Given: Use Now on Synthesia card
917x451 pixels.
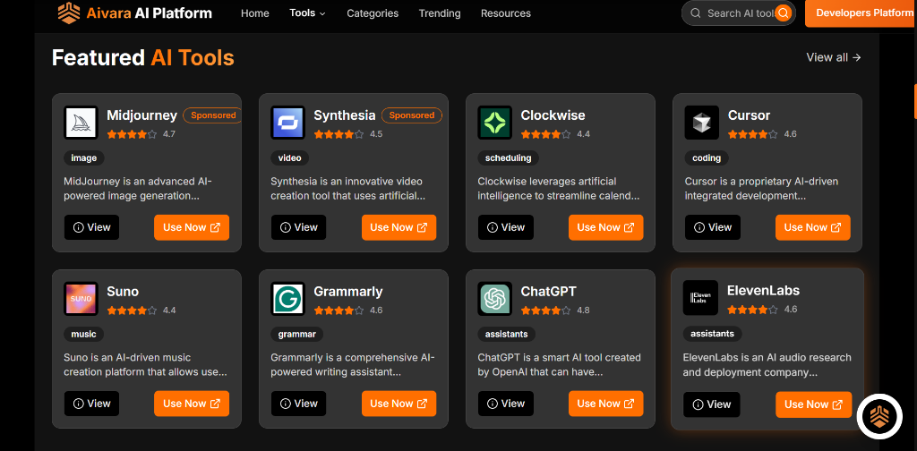Looking at the screenshot, I should pos(399,227).
